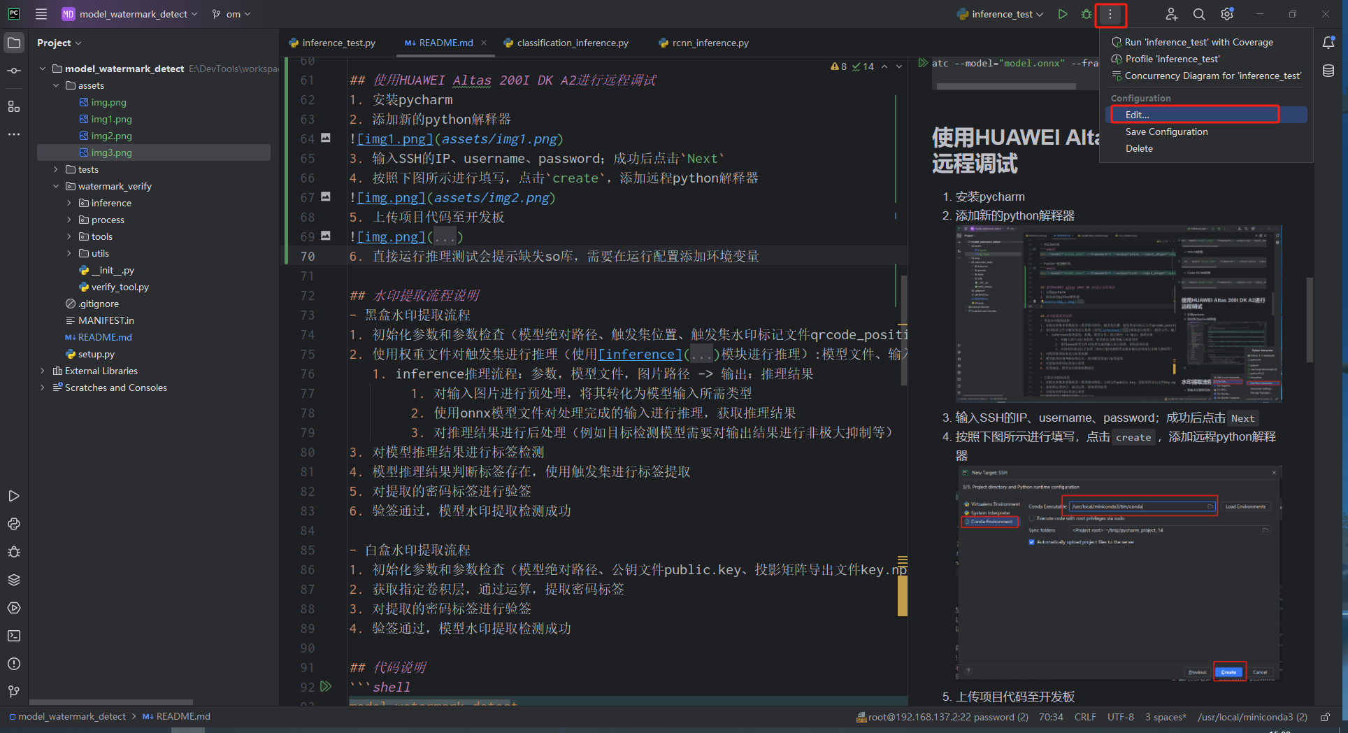Viewport: 1348px width, 733px height.
Task: Start debugging inference_test
Action: click(x=1087, y=14)
